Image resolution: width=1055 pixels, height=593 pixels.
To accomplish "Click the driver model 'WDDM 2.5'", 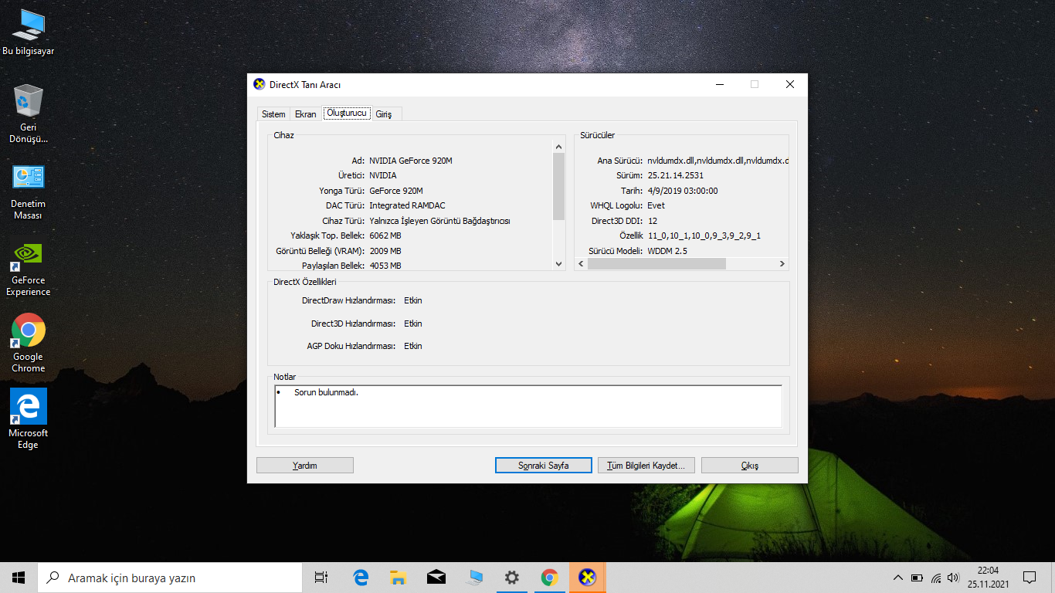I will pos(667,251).
